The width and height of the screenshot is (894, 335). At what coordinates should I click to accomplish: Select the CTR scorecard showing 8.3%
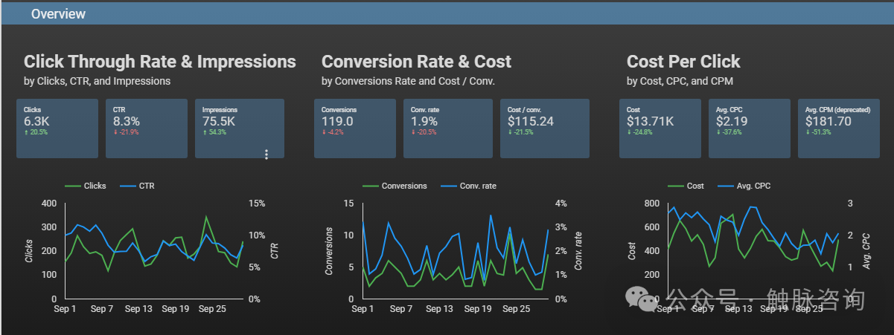[x=147, y=129]
